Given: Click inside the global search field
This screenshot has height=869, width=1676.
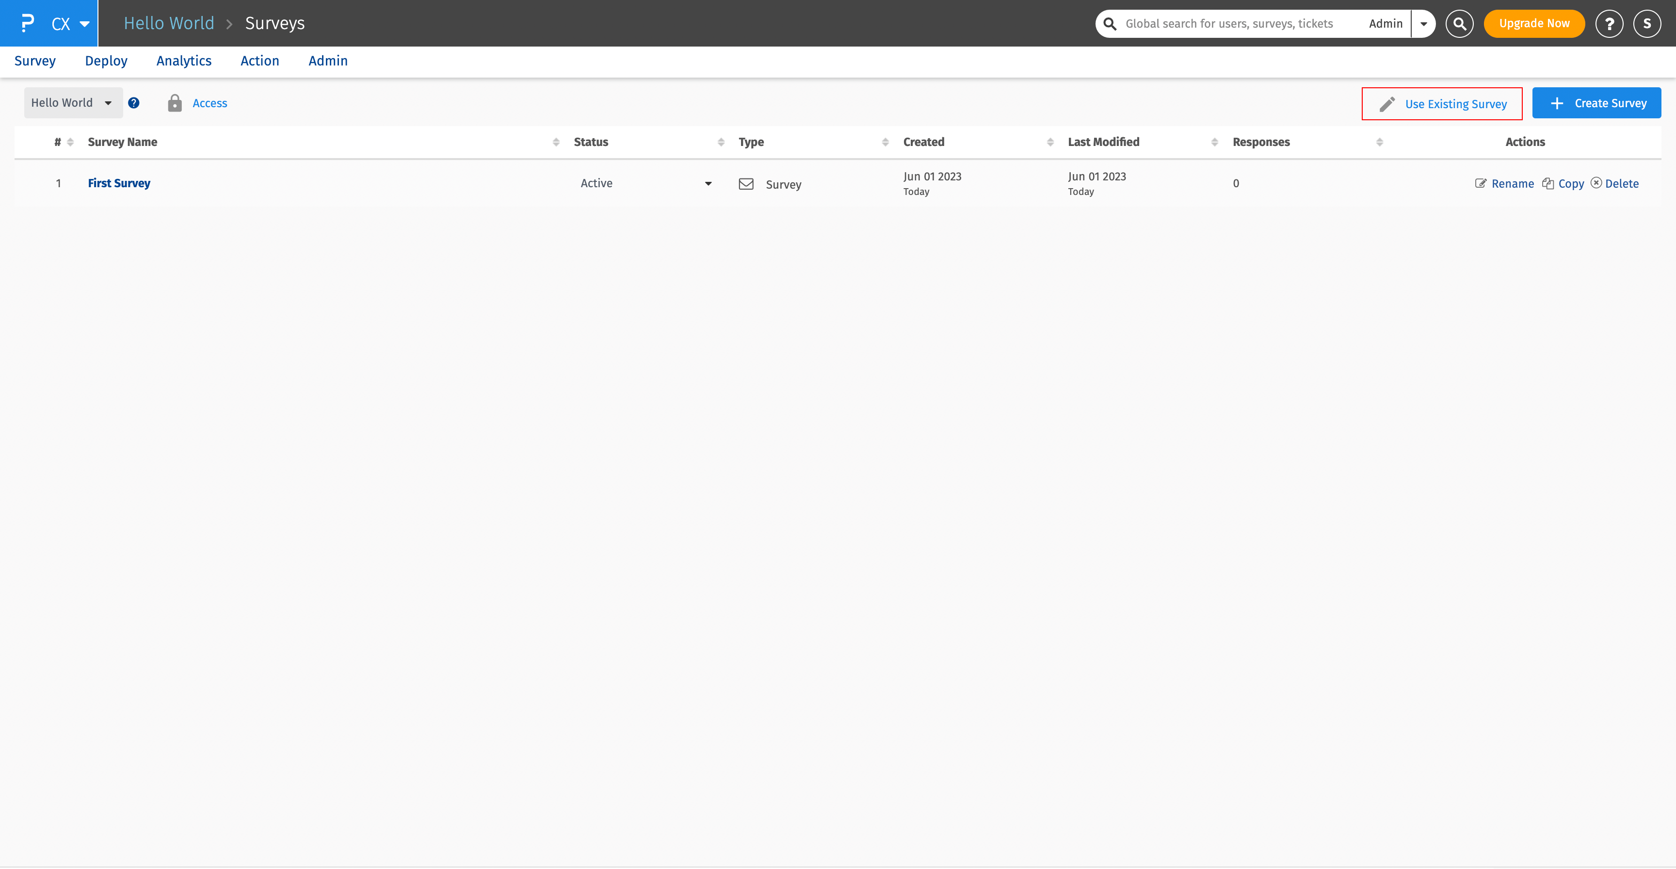Looking at the screenshot, I should [x=1230, y=23].
